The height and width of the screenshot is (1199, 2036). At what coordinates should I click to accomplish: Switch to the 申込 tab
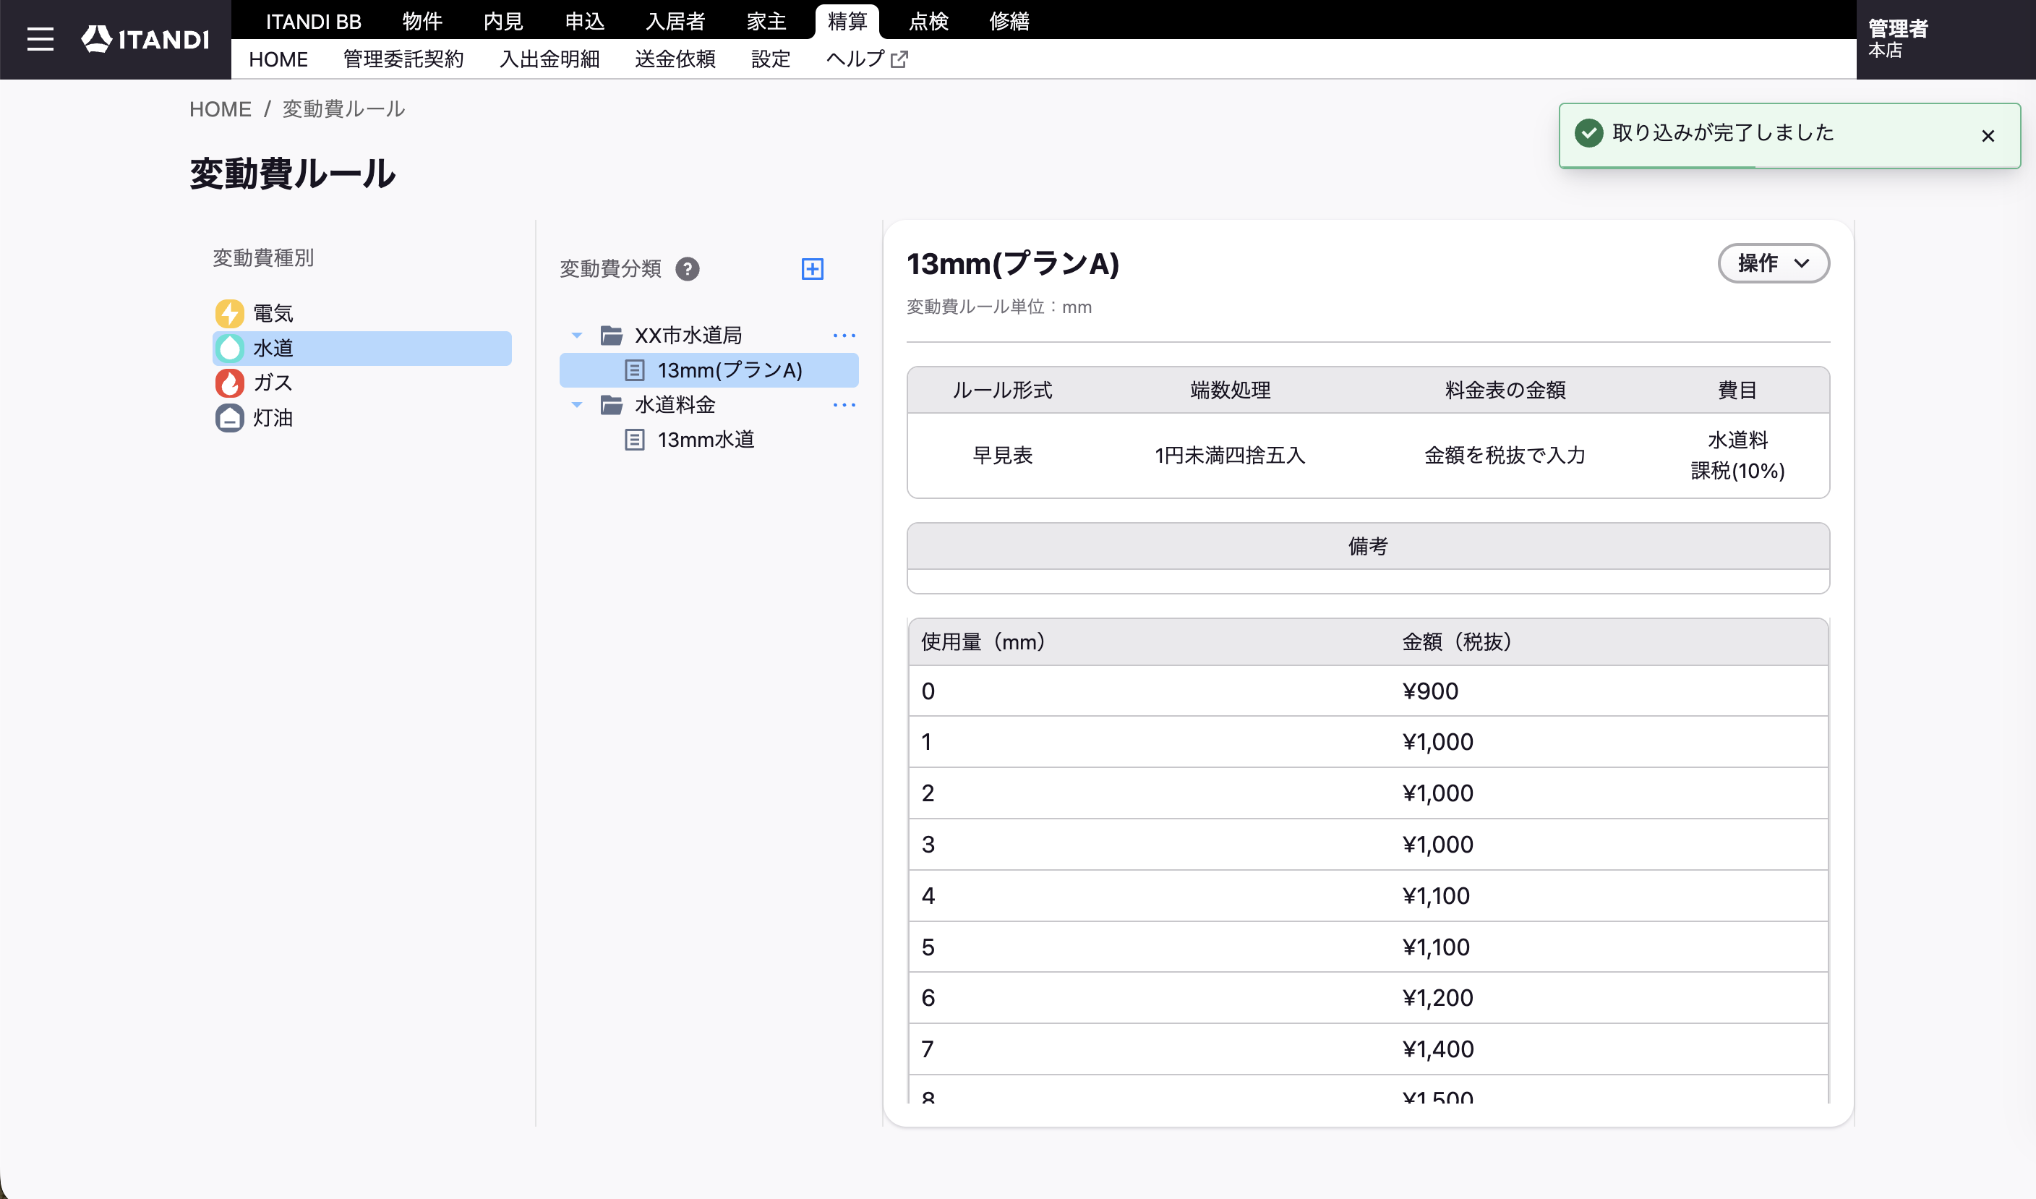coord(585,21)
